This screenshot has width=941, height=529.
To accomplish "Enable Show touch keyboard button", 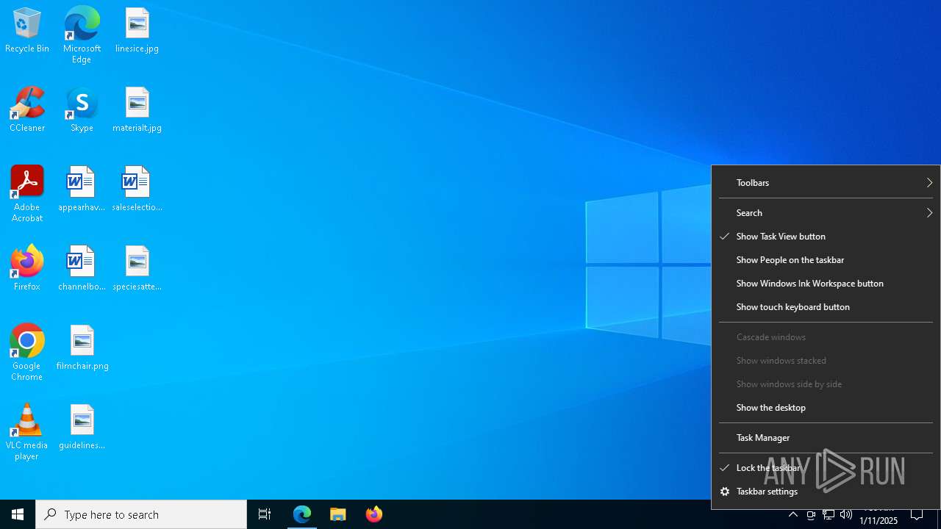I will (x=826, y=307).
